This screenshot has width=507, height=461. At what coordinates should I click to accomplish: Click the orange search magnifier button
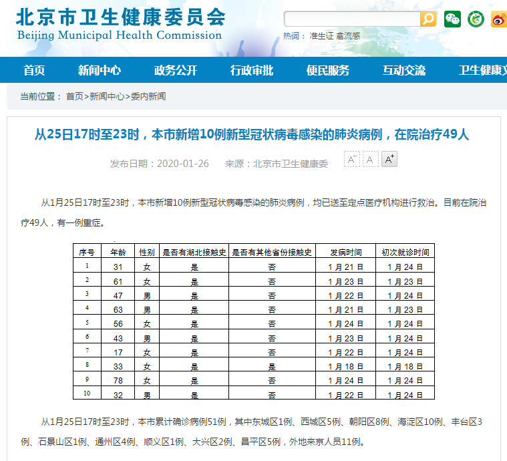pyautogui.click(x=428, y=19)
